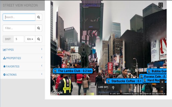Expand ACTIONS using its chevron arrow

(42, 74)
